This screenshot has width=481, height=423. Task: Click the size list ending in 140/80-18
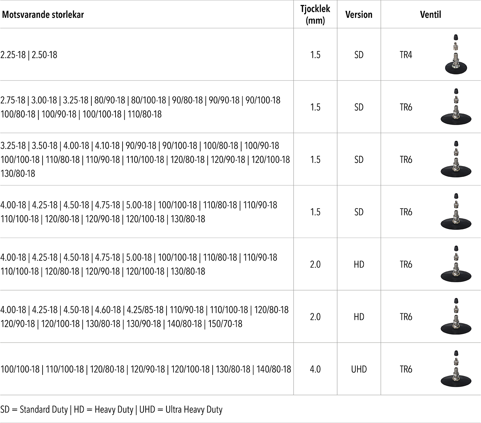tap(146, 369)
